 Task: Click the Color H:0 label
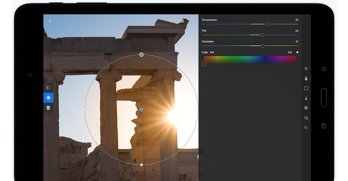pos(208,52)
